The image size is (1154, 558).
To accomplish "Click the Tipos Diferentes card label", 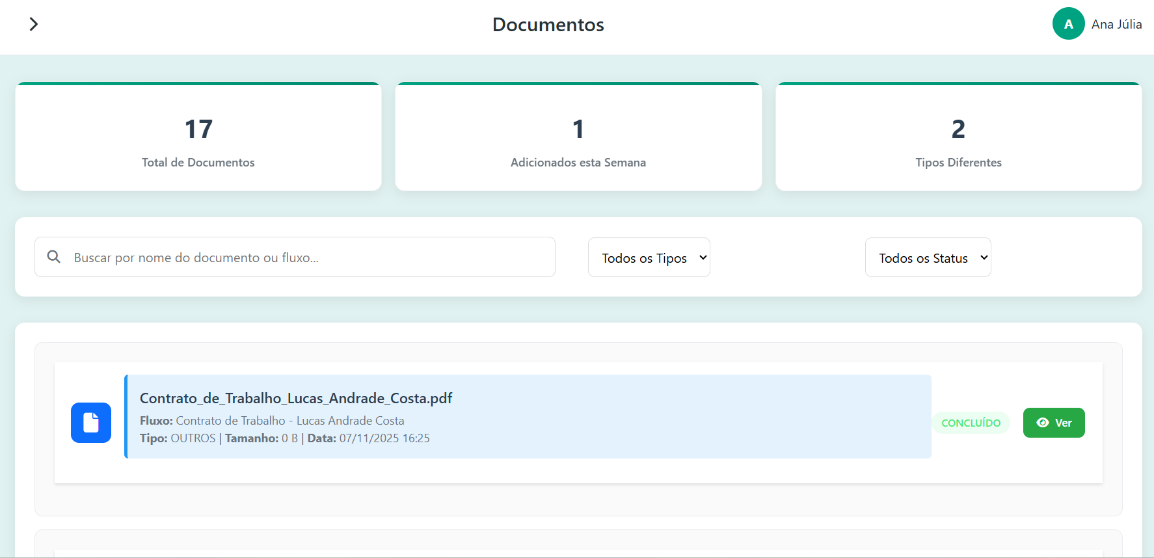I will (x=958, y=163).
